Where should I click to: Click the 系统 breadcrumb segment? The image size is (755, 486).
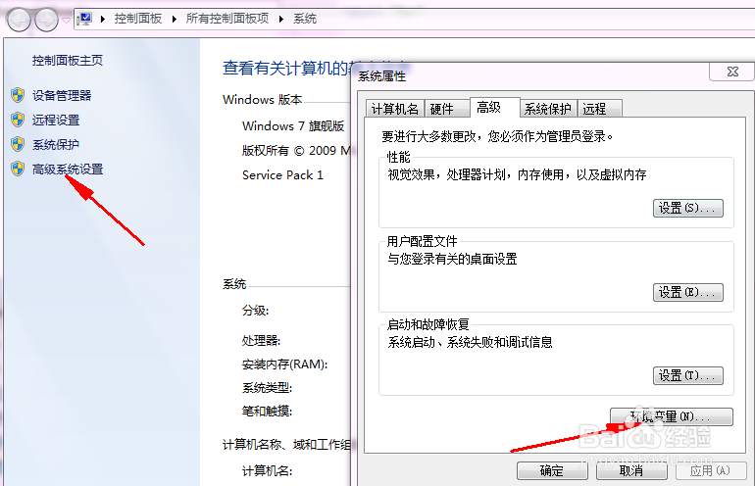(x=305, y=19)
